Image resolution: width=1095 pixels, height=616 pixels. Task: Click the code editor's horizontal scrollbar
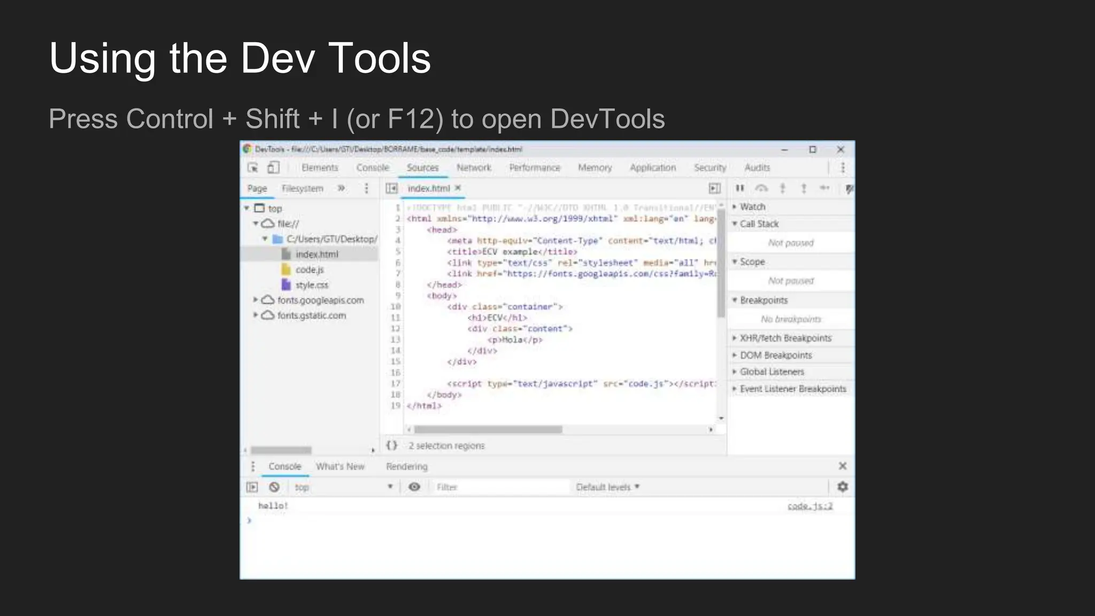[x=488, y=429]
